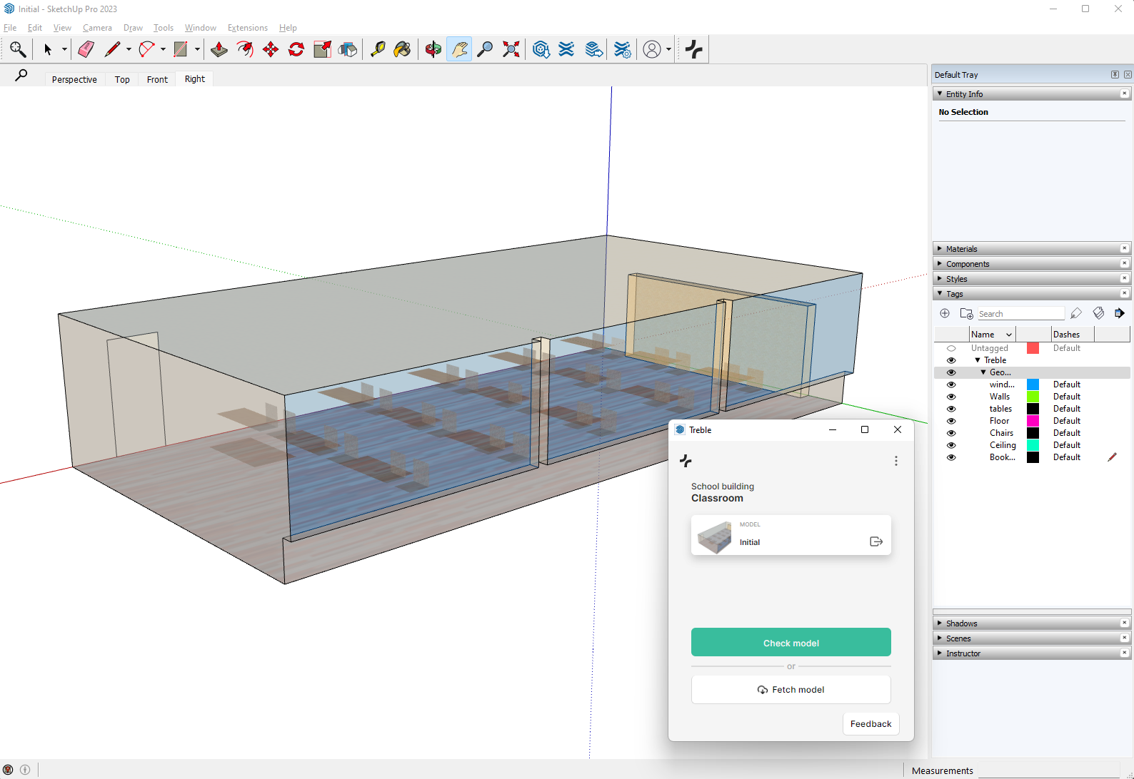Image resolution: width=1134 pixels, height=779 pixels.
Task: Expand the Shadows panel
Action: [940, 623]
